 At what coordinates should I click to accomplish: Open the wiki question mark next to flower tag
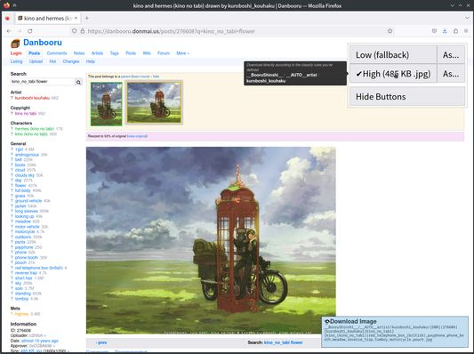(12, 185)
